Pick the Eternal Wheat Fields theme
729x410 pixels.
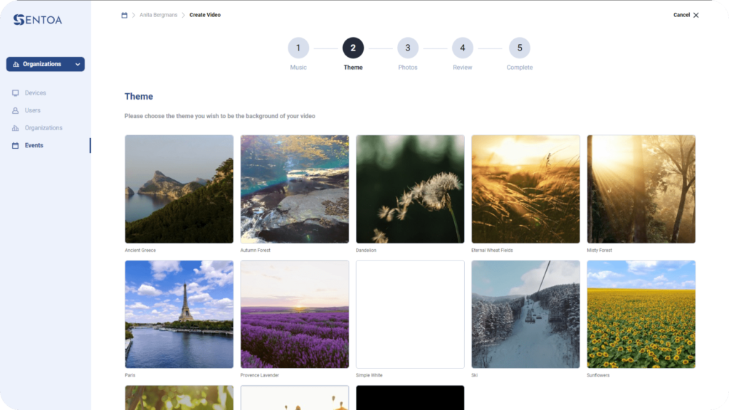coord(526,189)
